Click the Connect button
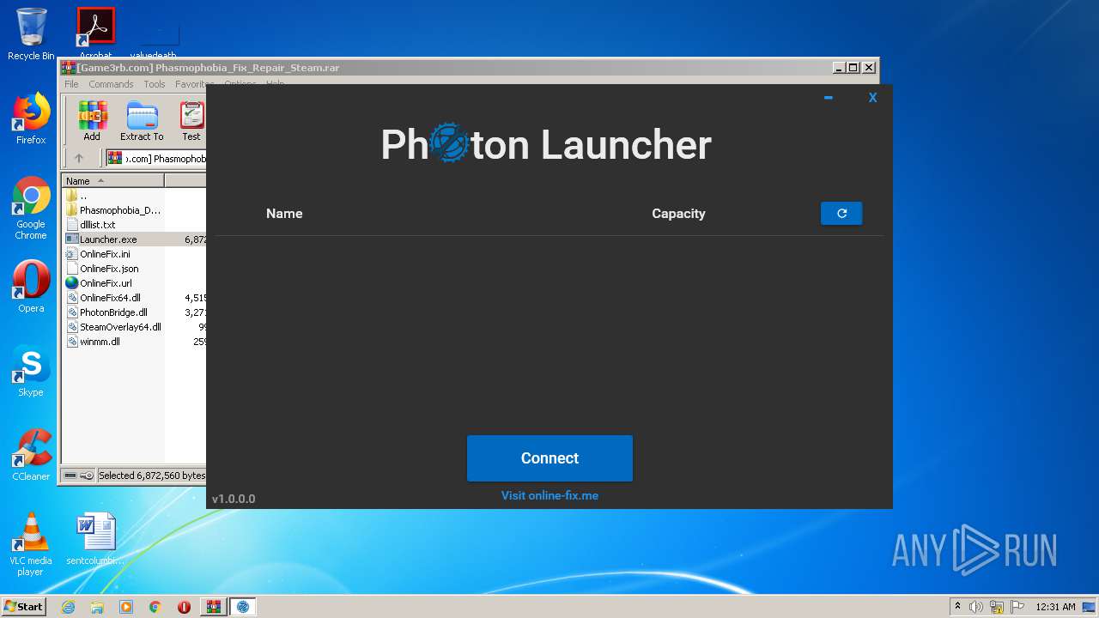1099x618 pixels. coord(549,458)
